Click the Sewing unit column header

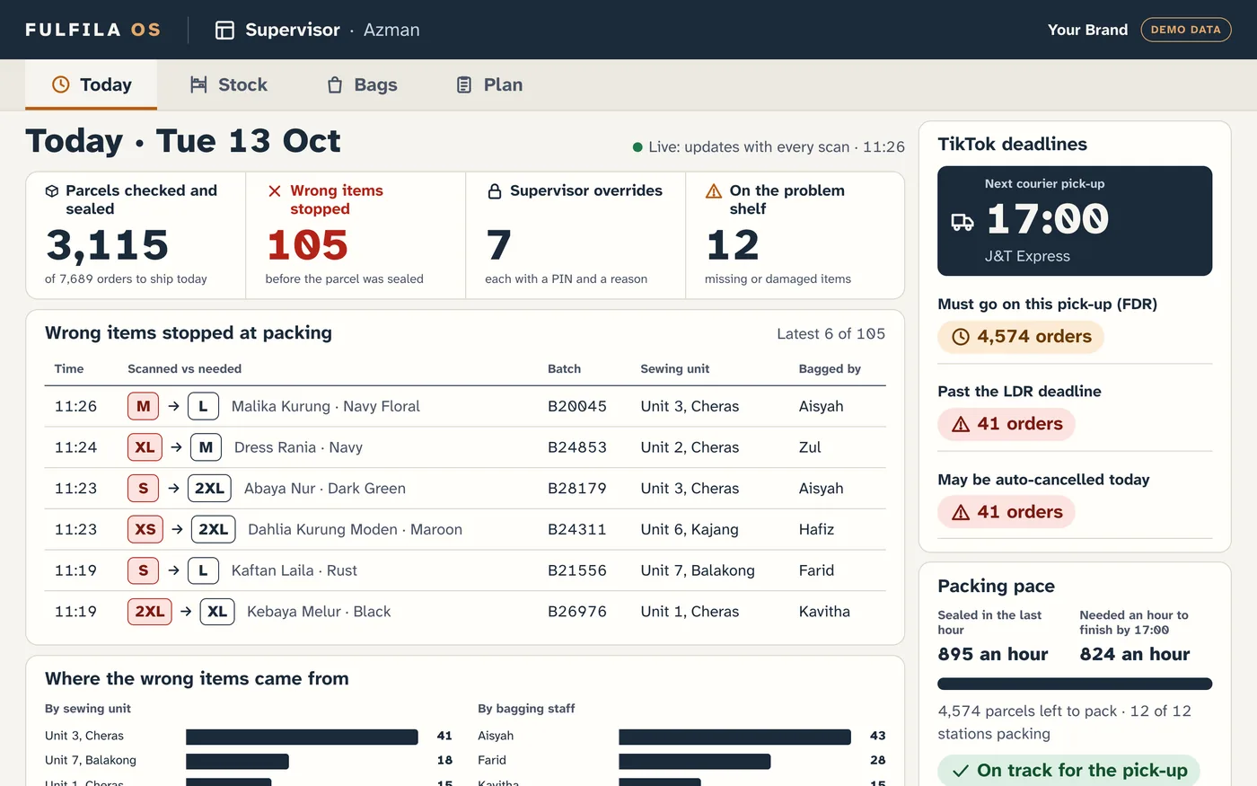[x=674, y=368]
